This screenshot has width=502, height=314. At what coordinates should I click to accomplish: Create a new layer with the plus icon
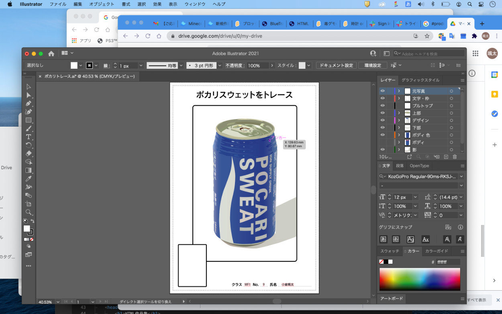pos(446,157)
